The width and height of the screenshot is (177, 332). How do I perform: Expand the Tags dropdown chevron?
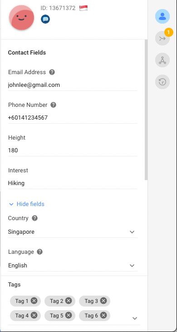(135, 318)
